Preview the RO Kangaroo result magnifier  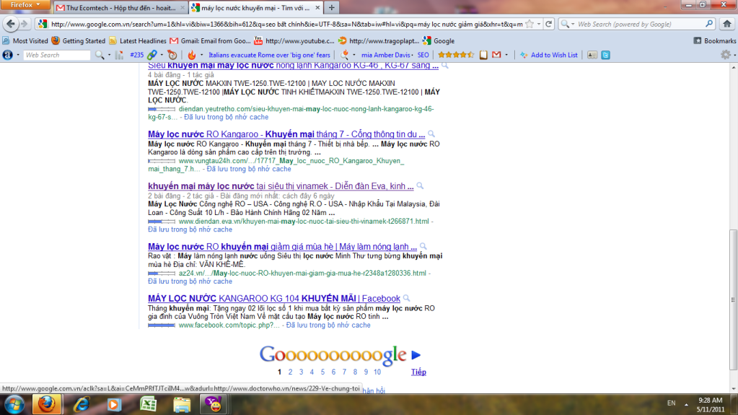pyautogui.click(x=431, y=134)
